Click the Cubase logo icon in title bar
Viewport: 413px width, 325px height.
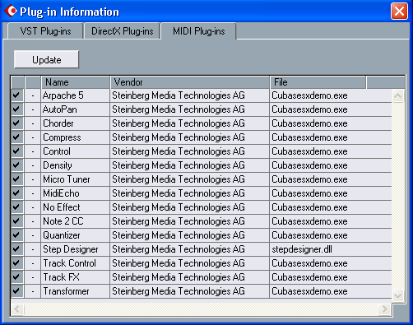(x=11, y=11)
